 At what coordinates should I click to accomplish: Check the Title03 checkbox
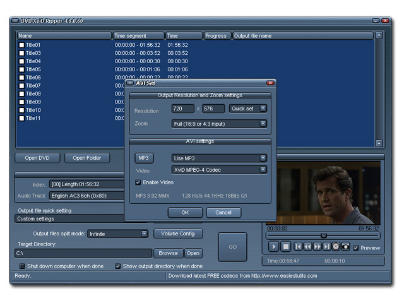click(21, 53)
